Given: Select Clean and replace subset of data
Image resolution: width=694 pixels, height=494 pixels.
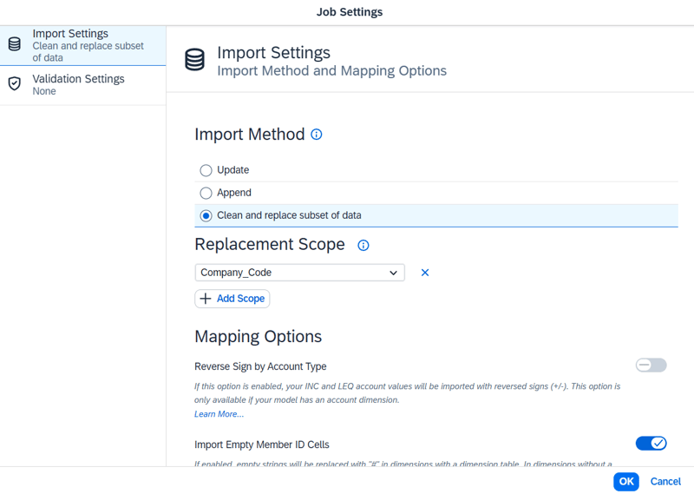Looking at the screenshot, I should [x=206, y=215].
